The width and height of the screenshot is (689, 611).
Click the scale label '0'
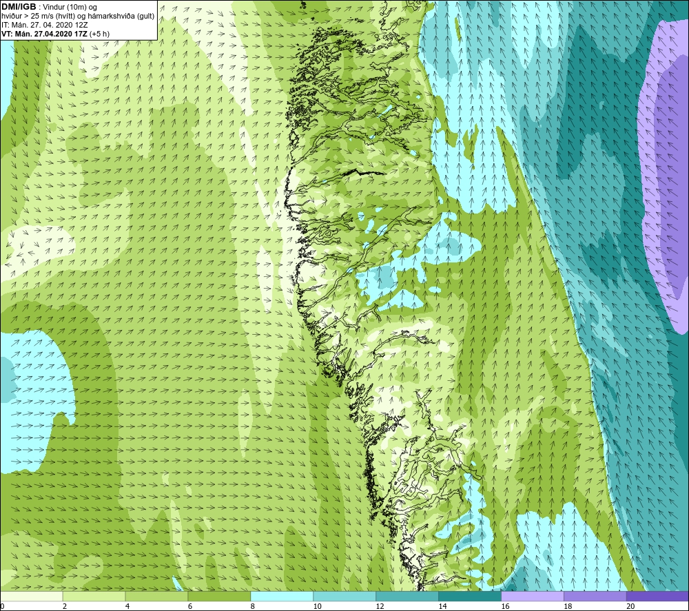[x=2, y=607]
